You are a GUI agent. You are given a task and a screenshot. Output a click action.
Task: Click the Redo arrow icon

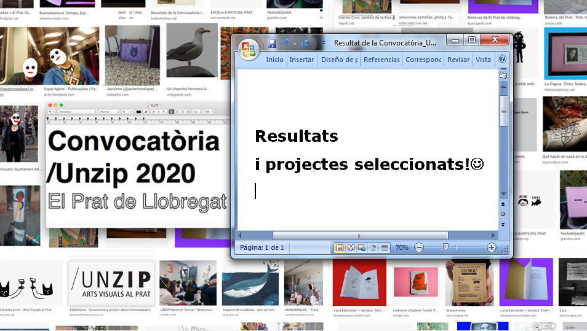coord(306,43)
